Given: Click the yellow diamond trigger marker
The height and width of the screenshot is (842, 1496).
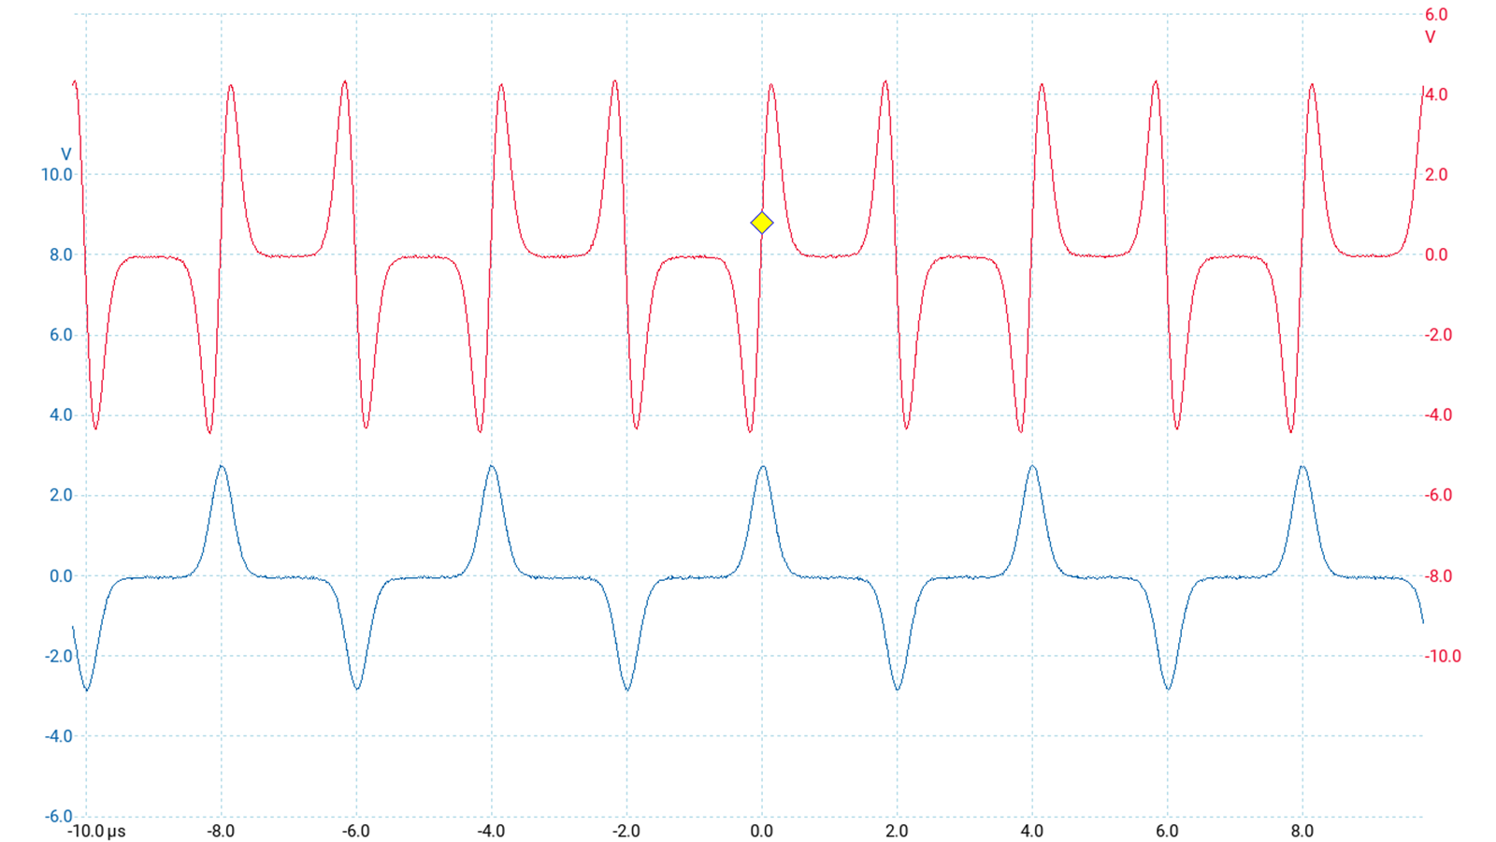Looking at the screenshot, I should 761,223.
